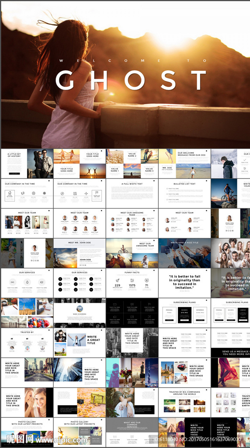Click the shield icon above 71
The height and width of the screenshot is (448, 250).
click(x=146, y=280)
